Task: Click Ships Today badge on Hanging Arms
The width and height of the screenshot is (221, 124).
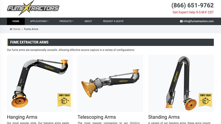Action: point(64,100)
